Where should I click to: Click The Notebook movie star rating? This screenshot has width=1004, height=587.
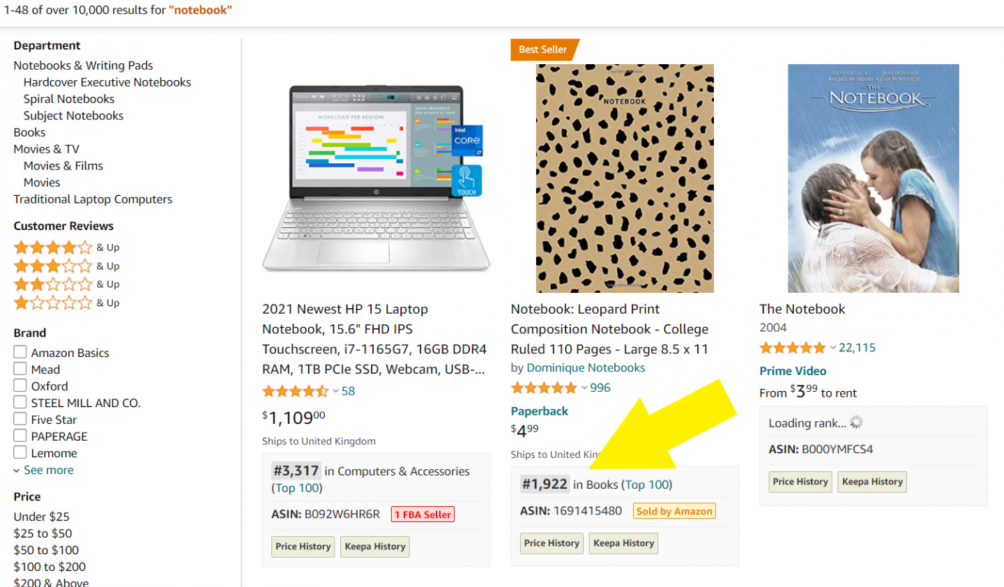[x=792, y=348]
